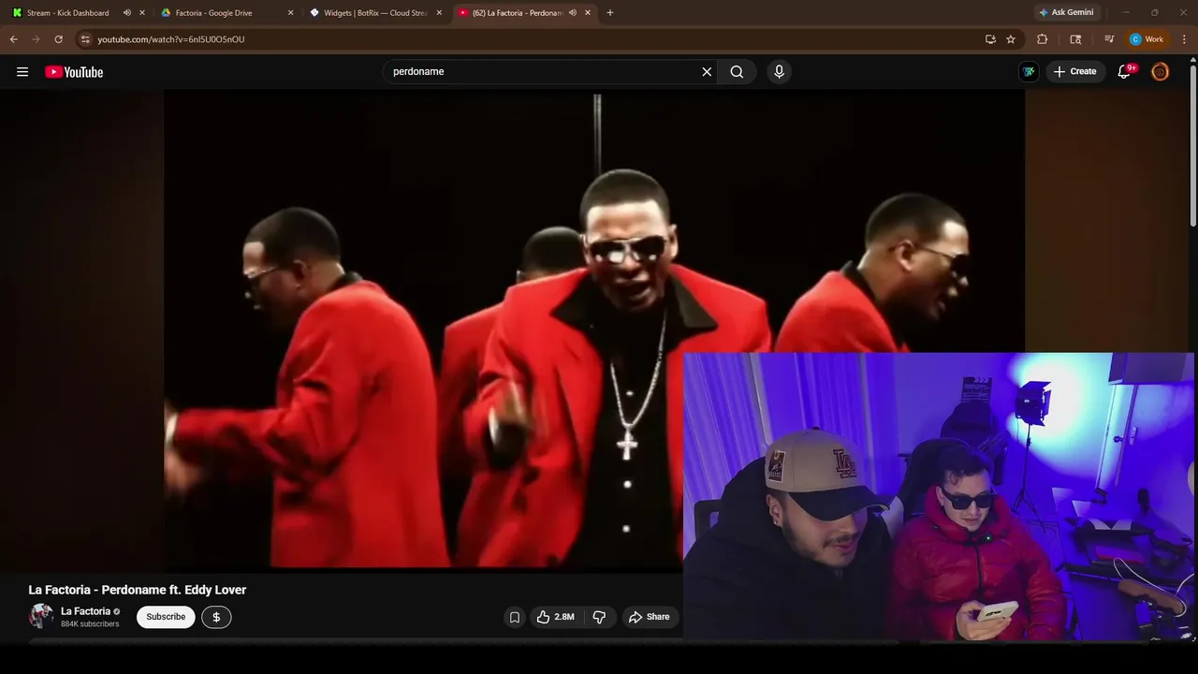1198x674 pixels.
Task: Open the YouTube guide hamburger menu
Action: (22, 72)
